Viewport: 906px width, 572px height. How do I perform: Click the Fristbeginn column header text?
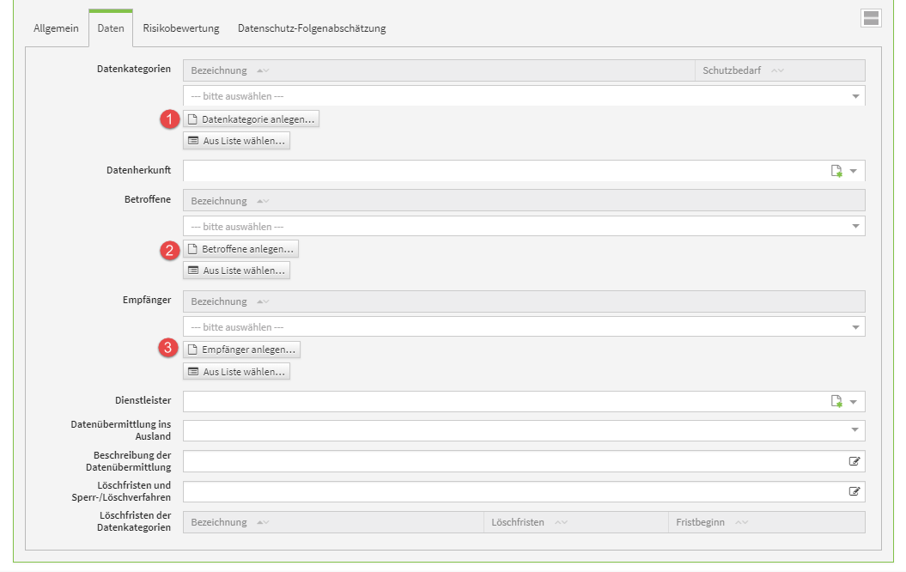(x=700, y=522)
